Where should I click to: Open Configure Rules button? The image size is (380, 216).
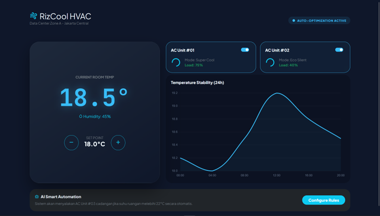[323, 200]
